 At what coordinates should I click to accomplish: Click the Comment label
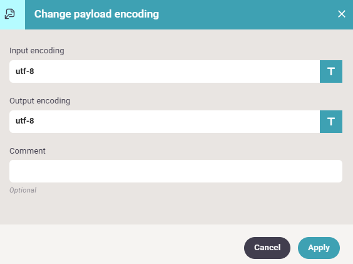click(x=28, y=150)
